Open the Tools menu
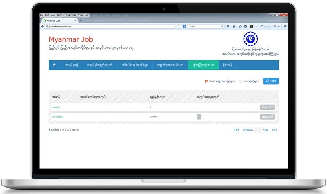Screen dimensions: 327x194 tap(80, 15)
